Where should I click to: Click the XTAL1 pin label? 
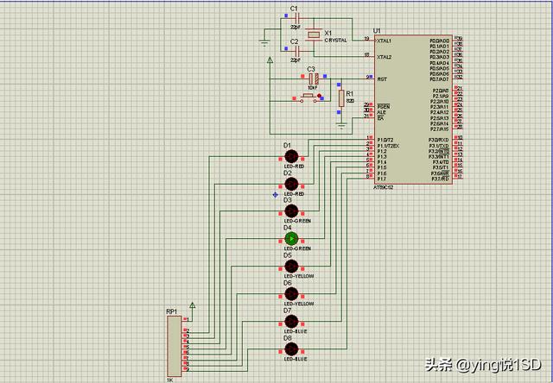384,41
